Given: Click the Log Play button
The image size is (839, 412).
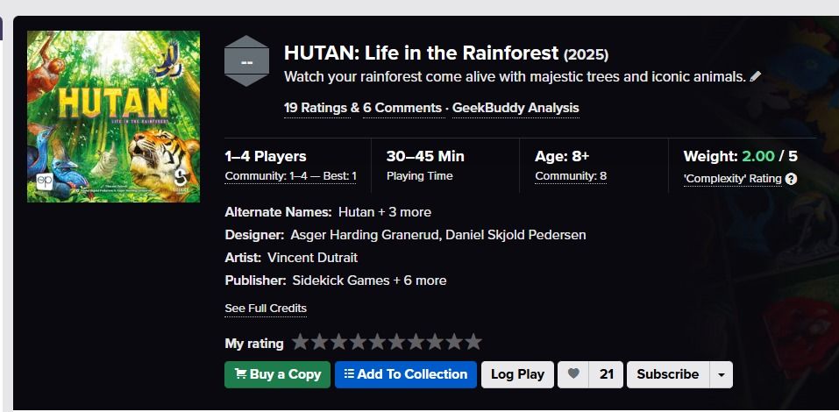Looking at the screenshot, I should (517, 374).
